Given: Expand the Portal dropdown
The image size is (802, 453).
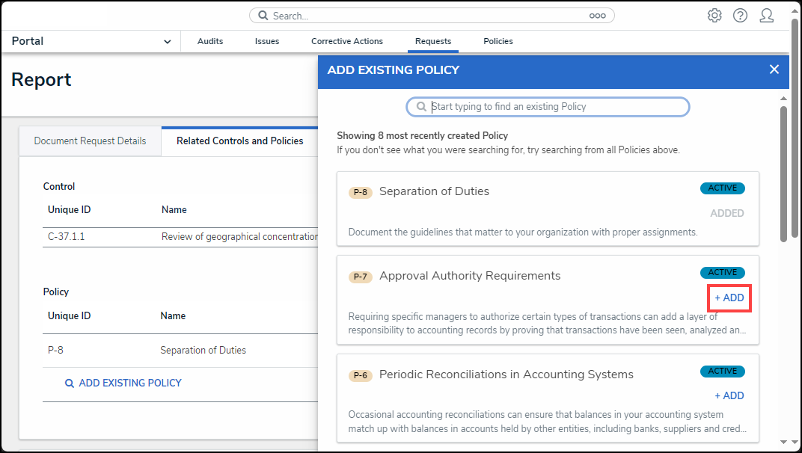Looking at the screenshot, I should pyautogui.click(x=167, y=42).
